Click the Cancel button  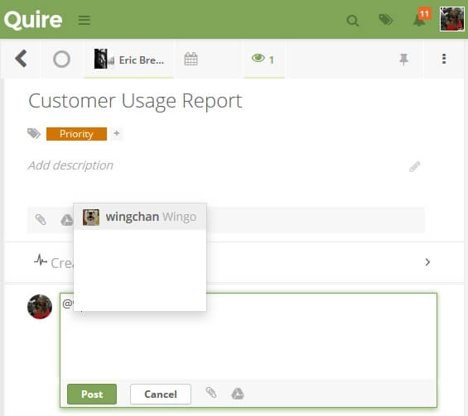[x=161, y=394]
